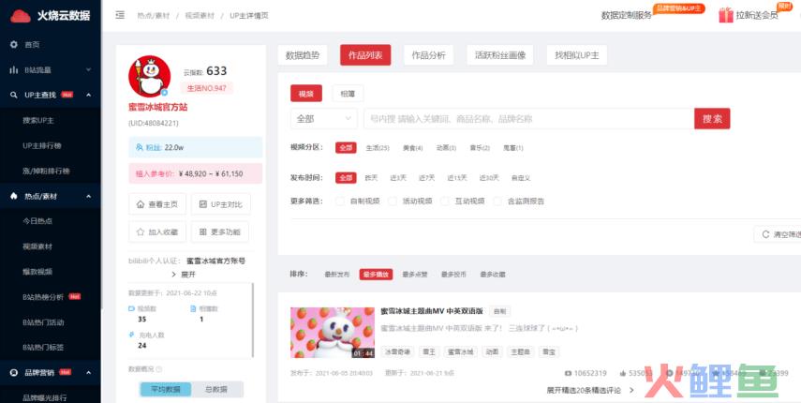801x403 pixels.
Task: Click the UP主对比 button
Action: pyautogui.click(x=221, y=204)
